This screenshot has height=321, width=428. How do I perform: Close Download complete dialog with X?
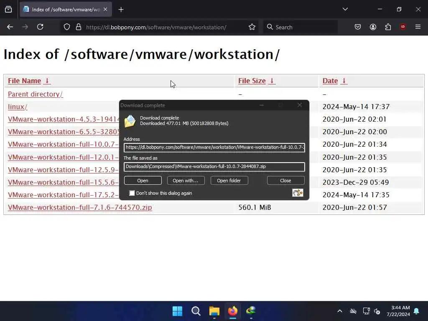[x=299, y=105]
